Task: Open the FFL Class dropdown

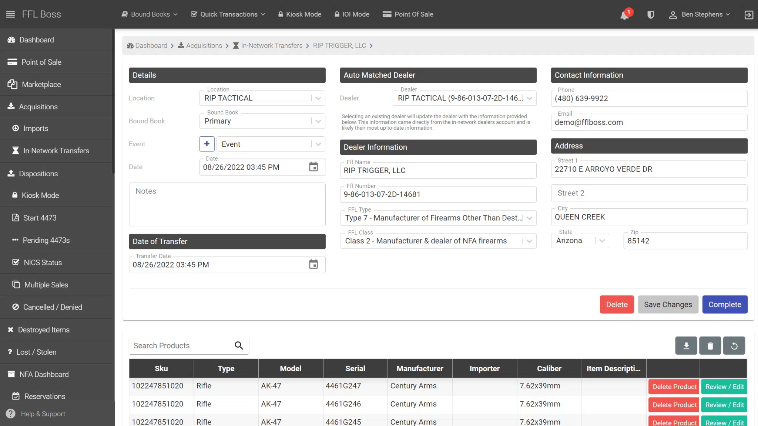Action: click(x=529, y=241)
